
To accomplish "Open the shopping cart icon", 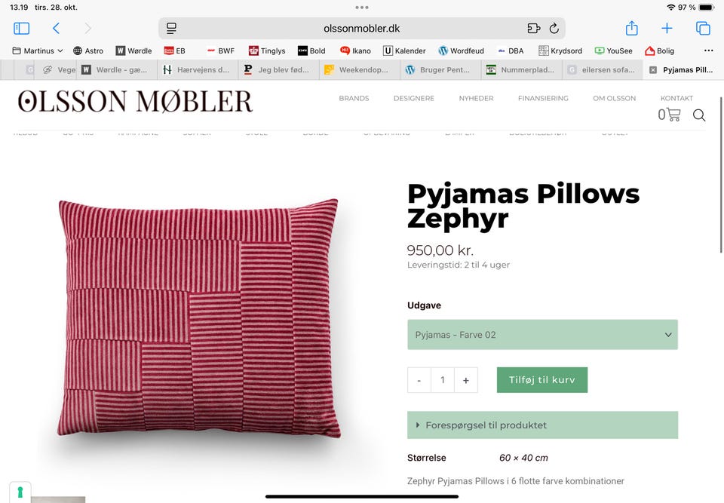I will [x=669, y=114].
